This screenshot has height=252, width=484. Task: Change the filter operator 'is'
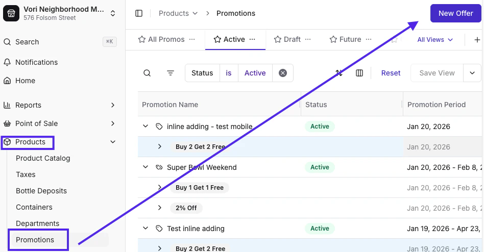[x=229, y=73]
